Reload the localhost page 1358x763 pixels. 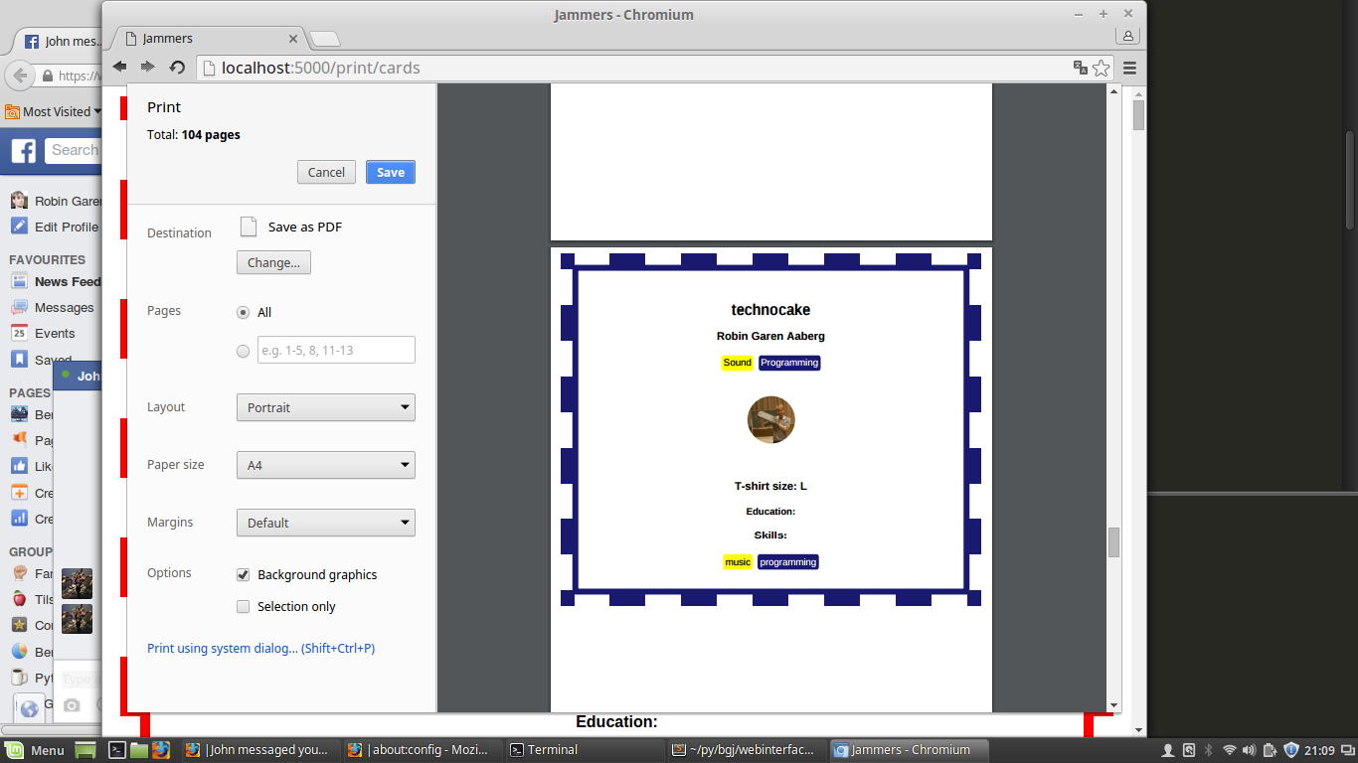click(177, 68)
